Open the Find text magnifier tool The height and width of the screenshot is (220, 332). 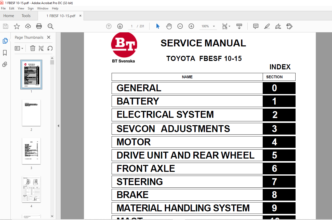point(50,26)
